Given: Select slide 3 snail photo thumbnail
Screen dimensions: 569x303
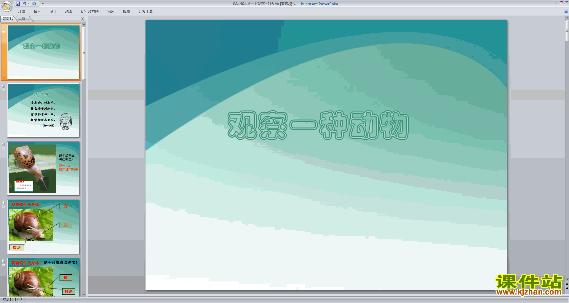Looking at the screenshot, I should [43, 168].
